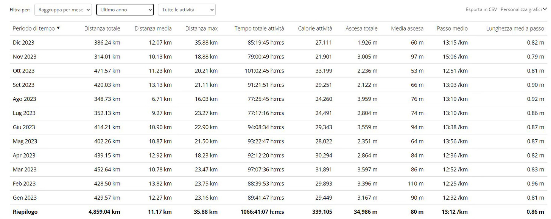
Task: Select the 'Mar 2023' row label
Action: (x=25, y=170)
